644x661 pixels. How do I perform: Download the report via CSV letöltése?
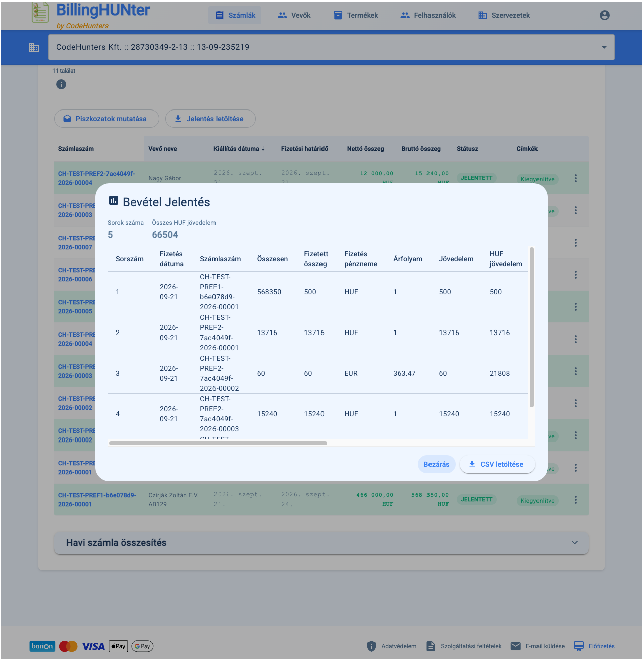click(x=497, y=464)
